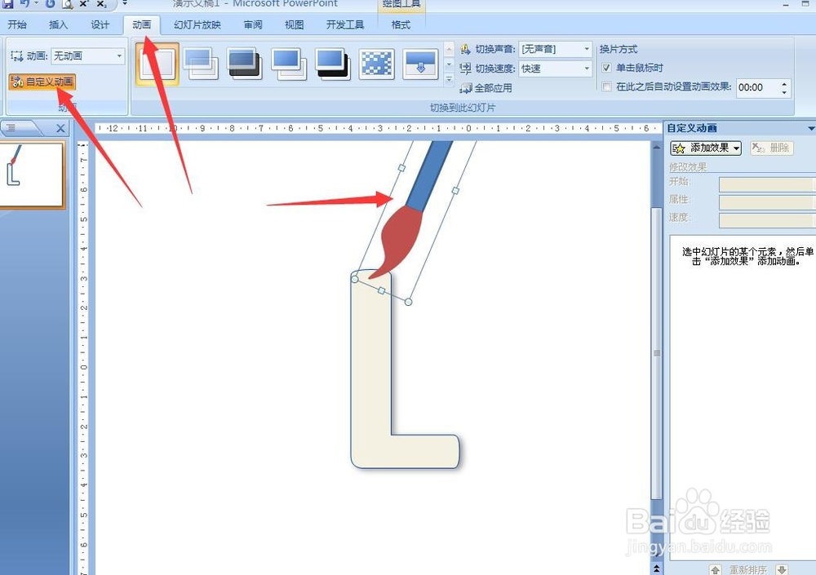Select the 动画 ribbon tab

(x=141, y=24)
